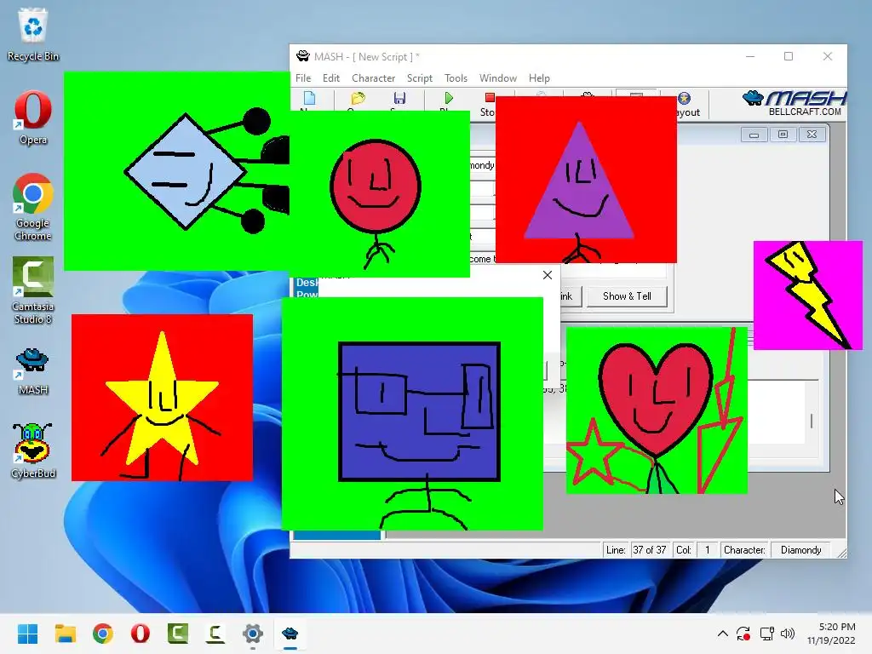Click the sync update tray icon

tap(743, 634)
